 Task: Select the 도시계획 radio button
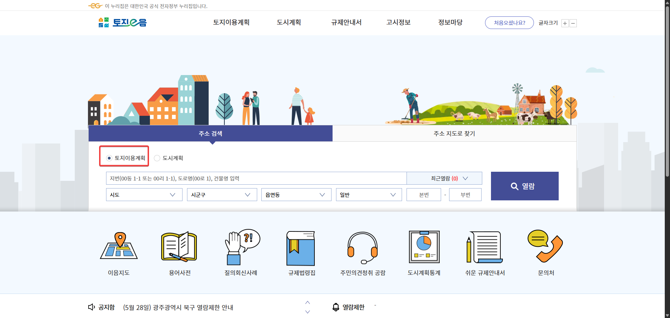157,158
